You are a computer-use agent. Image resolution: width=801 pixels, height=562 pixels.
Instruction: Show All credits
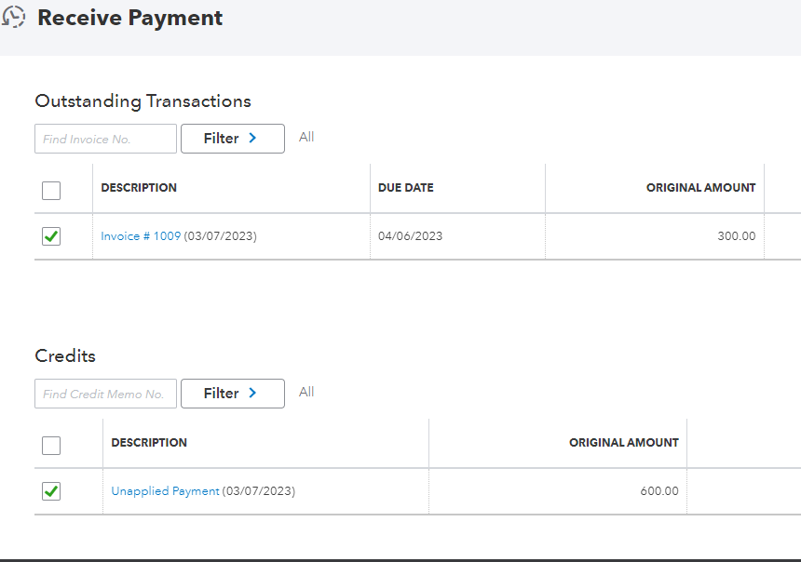pos(306,392)
